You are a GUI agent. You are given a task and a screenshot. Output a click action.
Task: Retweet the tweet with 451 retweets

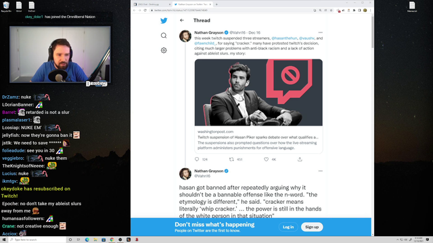(231, 159)
